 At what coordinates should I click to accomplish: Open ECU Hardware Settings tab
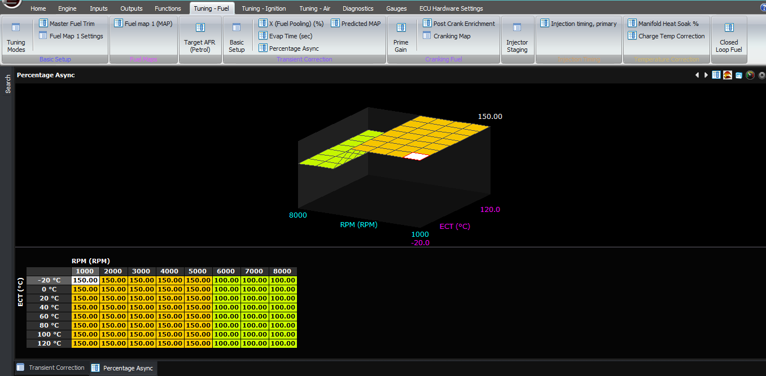[451, 8]
